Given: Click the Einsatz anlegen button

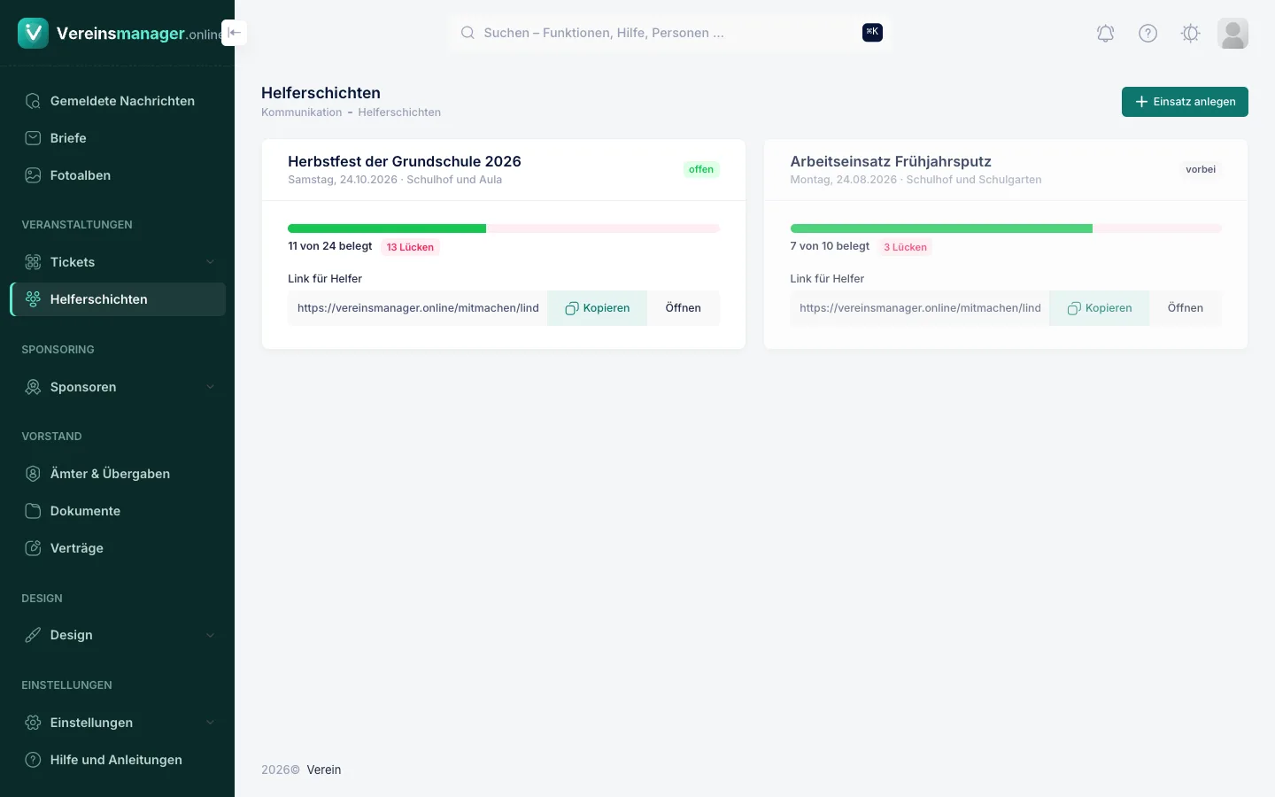Looking at the screenshot, I should [1185, 102].
